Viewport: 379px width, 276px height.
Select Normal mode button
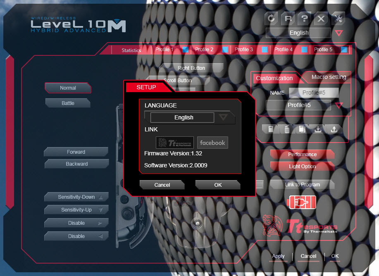coord(68,88)
